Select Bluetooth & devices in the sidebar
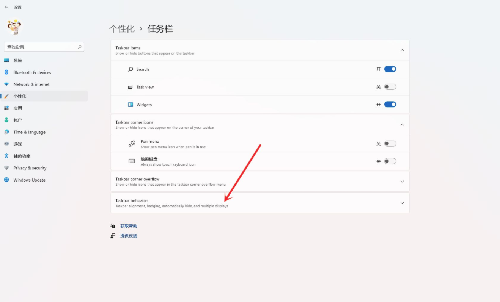This screenshot has width=500, height=302. click(32, 72)
